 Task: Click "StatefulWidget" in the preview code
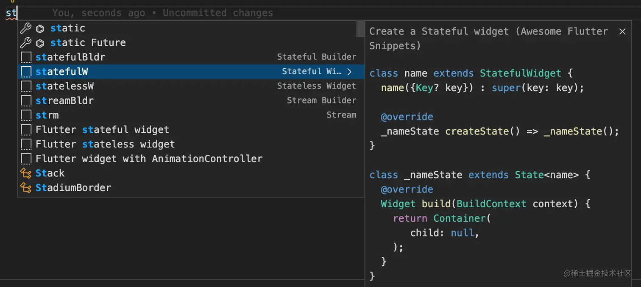coord(521,73)
